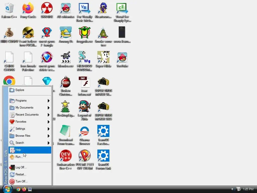Open the TeamOS Facebook gear shortcut
The height and width of the screenshot is (193, 257).
pyautogui.click(x=103, y=131)
